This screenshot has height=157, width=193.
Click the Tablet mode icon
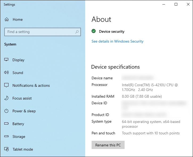(6, 149)
